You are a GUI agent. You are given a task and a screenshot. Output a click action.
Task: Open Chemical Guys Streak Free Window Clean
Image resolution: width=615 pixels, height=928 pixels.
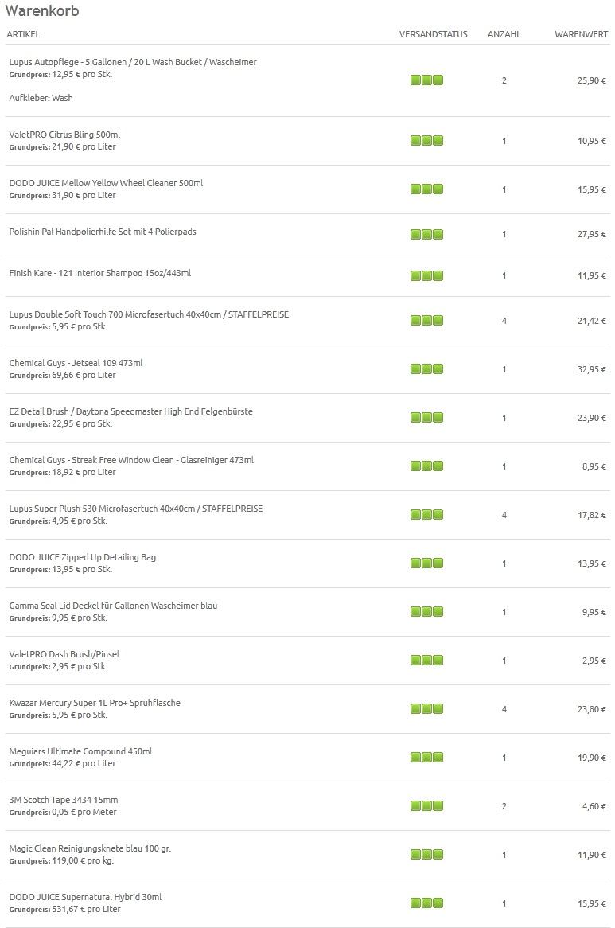[131, 460]
